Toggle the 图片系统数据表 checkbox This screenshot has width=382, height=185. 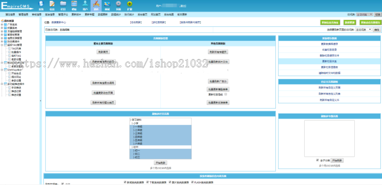(170, 182)
